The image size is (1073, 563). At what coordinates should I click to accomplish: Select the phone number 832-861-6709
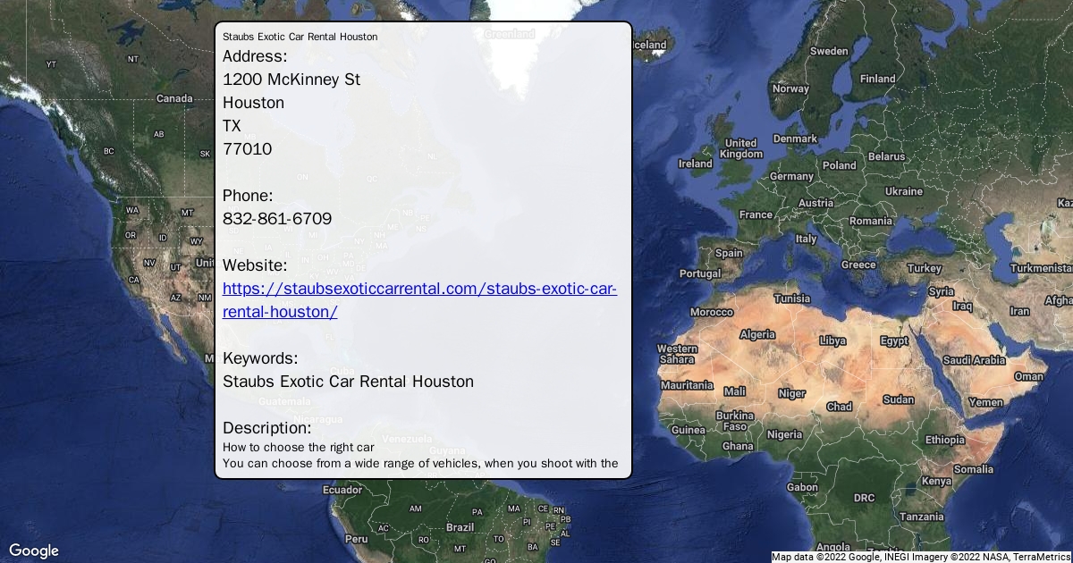[277, 219]
